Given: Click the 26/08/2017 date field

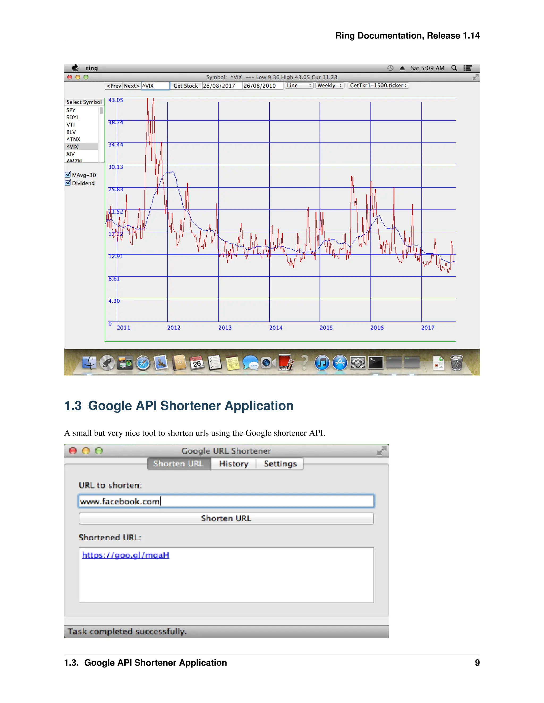Looking at the screenshot, I should (x=222, y=86).
